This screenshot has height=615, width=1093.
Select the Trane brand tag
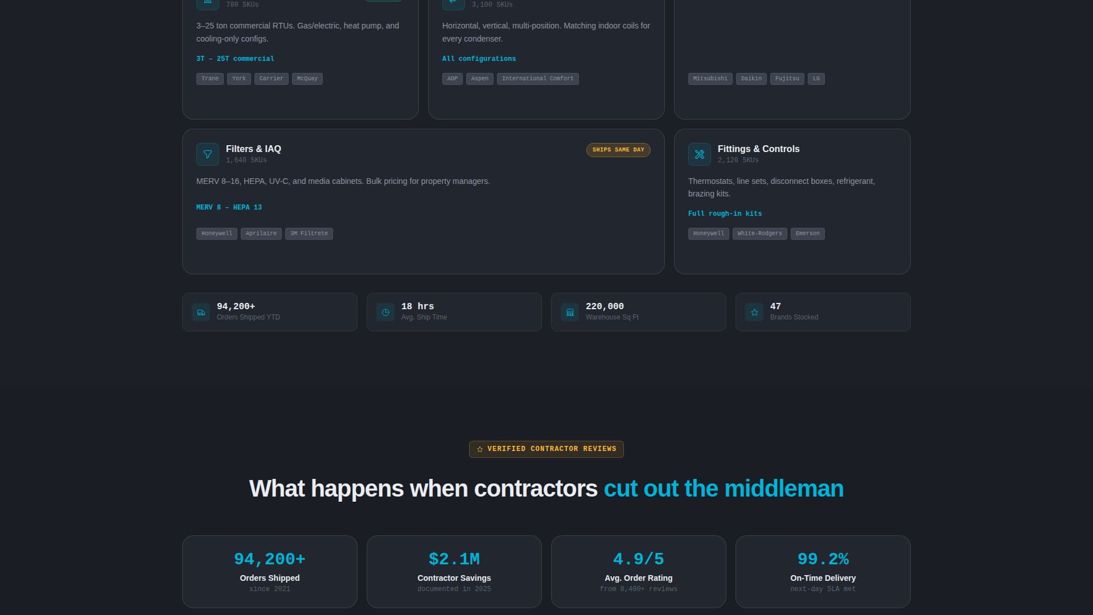(210, 79)
